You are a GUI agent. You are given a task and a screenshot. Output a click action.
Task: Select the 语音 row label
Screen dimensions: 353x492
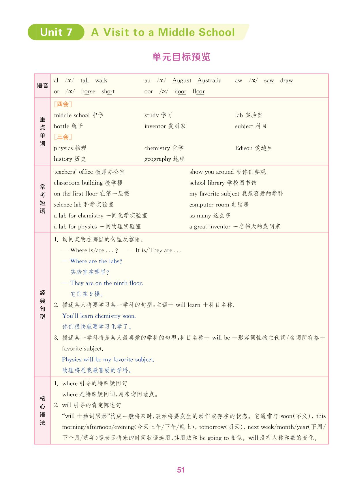tap(43, 86)
